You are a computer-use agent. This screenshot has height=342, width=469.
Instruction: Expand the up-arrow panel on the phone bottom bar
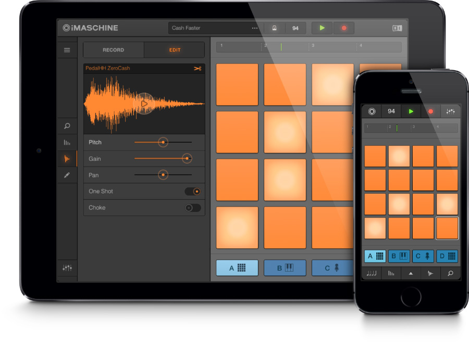click(411, 273)
